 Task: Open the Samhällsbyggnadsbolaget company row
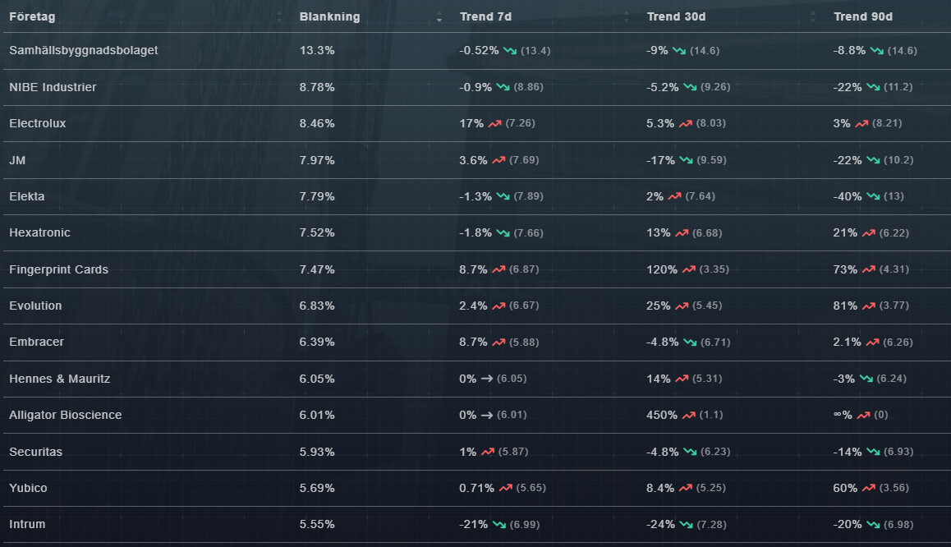tap(83, 50)
